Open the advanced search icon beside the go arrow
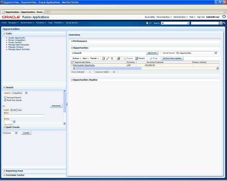The height and width of the screenshot is (181, 227). pos(224,23)
